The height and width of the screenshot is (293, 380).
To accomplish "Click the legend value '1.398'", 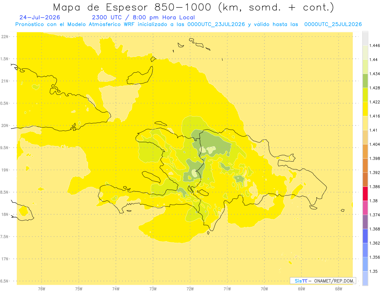I will click(x=375, y=158).
